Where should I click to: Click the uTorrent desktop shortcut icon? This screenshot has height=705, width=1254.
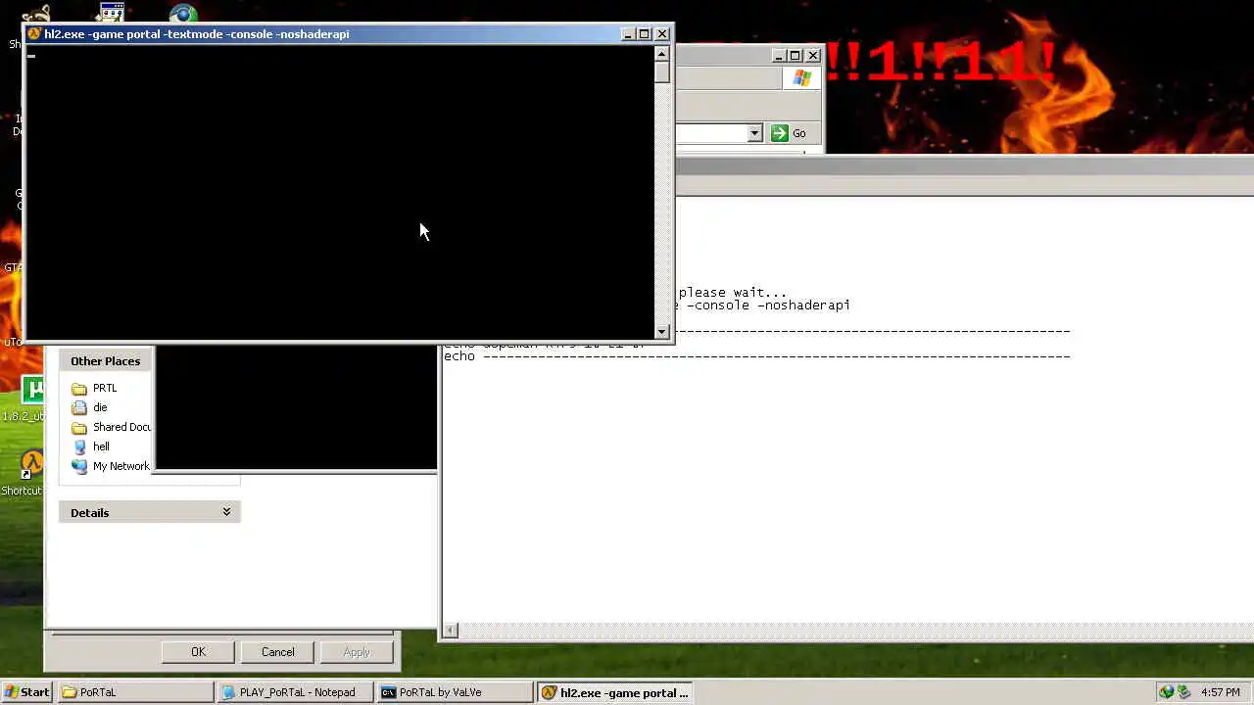click(x=31, y=391)
